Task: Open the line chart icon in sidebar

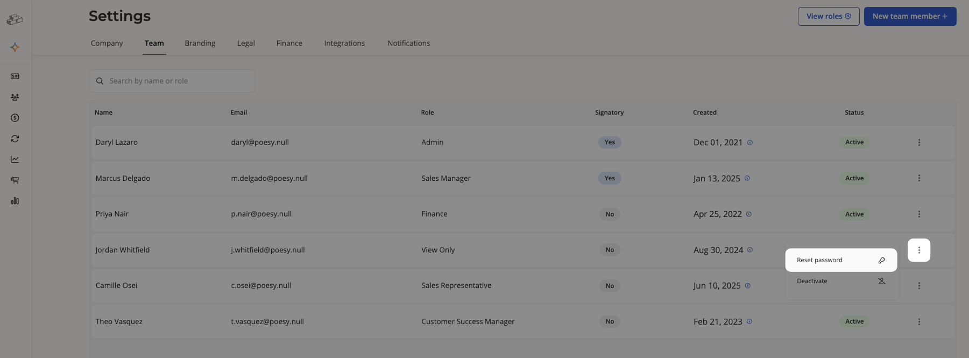Action: pyautogui.click(x=15, y=159)
